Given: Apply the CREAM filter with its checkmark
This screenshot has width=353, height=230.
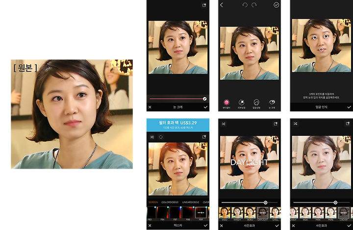Looking at the screenshot, I should (x=349, y=226).
